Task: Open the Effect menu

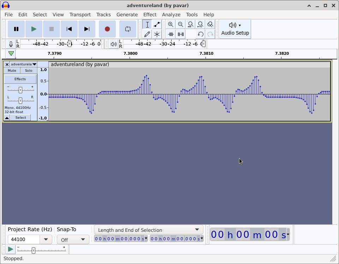Action: tap(150, 14)
